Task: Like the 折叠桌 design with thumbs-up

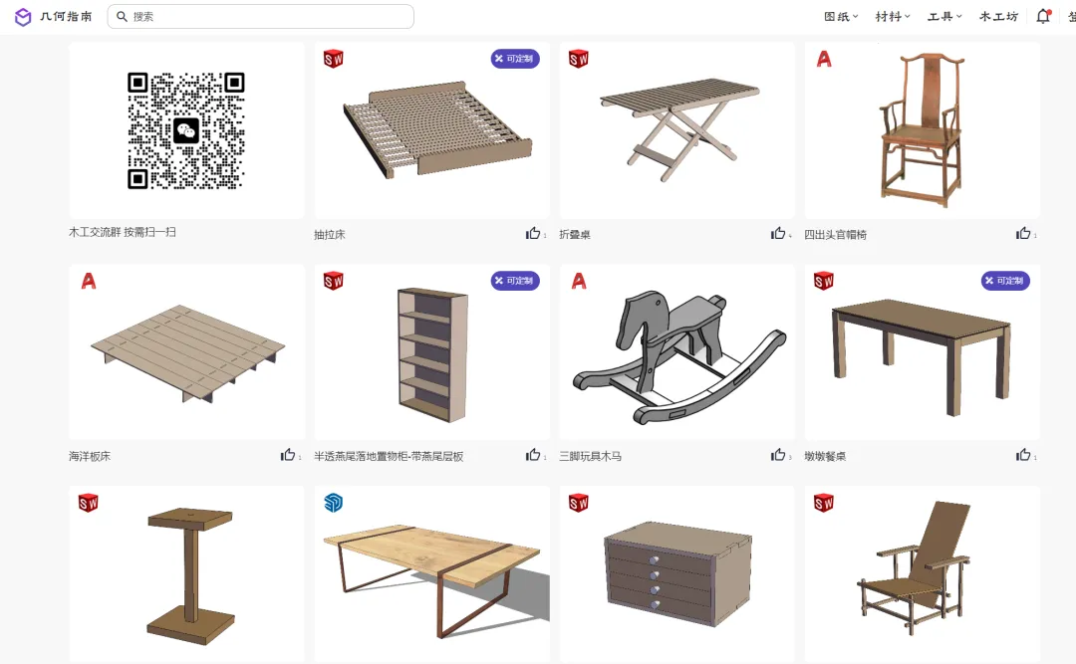Action: (x=778, y=234)
